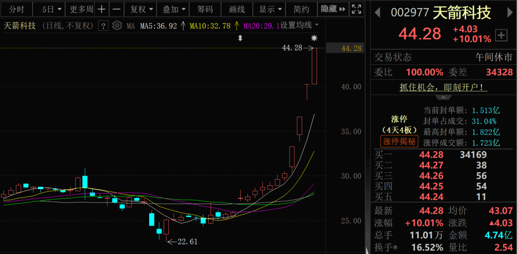518x254 pixels.
Task: Select the 买三 bid price 44.26
Action: click(x=431, y=176)
